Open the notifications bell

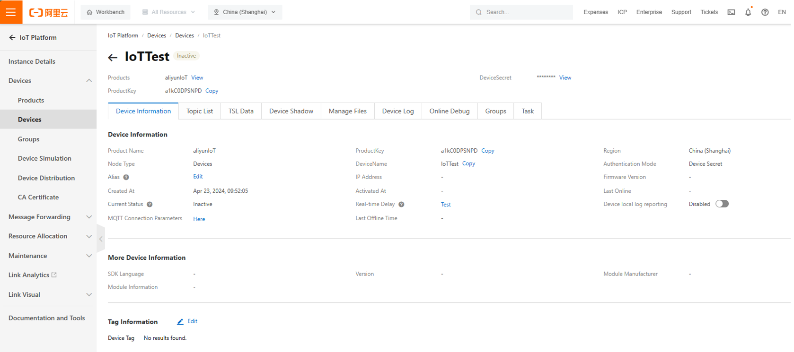748,12
